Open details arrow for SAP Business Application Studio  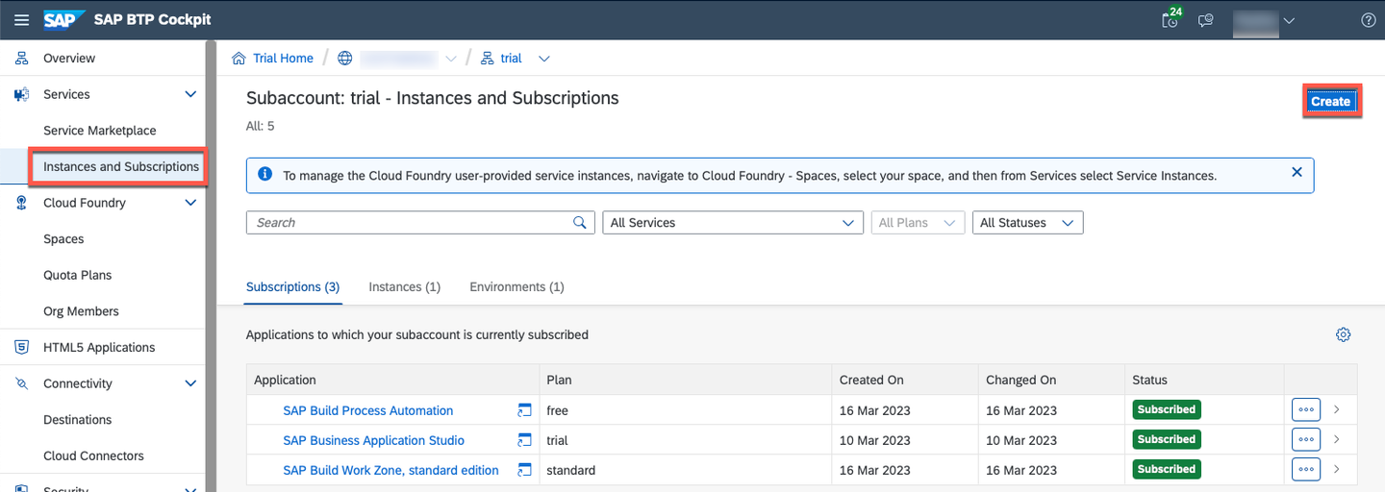(x=1337, y=439)
